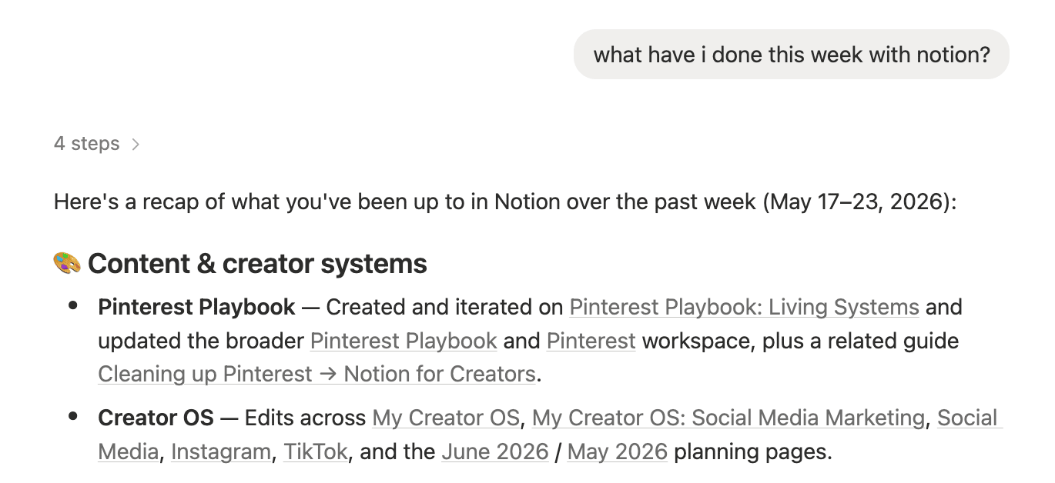Click the Content & creator systems heading
Screen dimensions: 1055x483
(x=257, y=263)
